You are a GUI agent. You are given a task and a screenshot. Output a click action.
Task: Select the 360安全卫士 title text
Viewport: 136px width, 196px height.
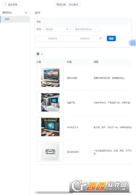[x=73, y=127]
